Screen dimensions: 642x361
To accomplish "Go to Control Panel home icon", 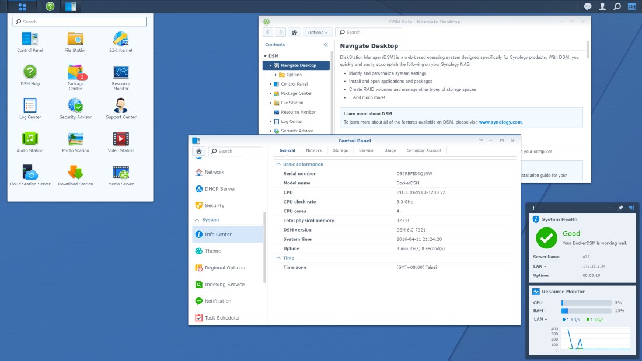I will 198,151.
